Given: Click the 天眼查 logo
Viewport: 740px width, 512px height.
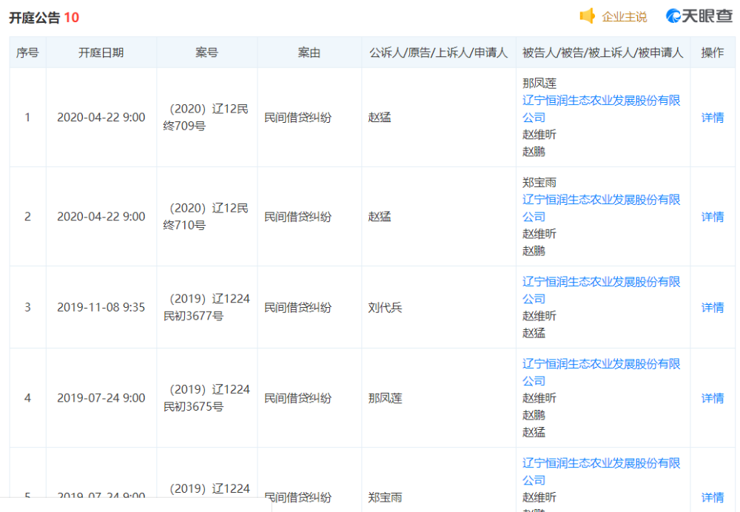Looking at the screenshot, I should coord(699,16).
